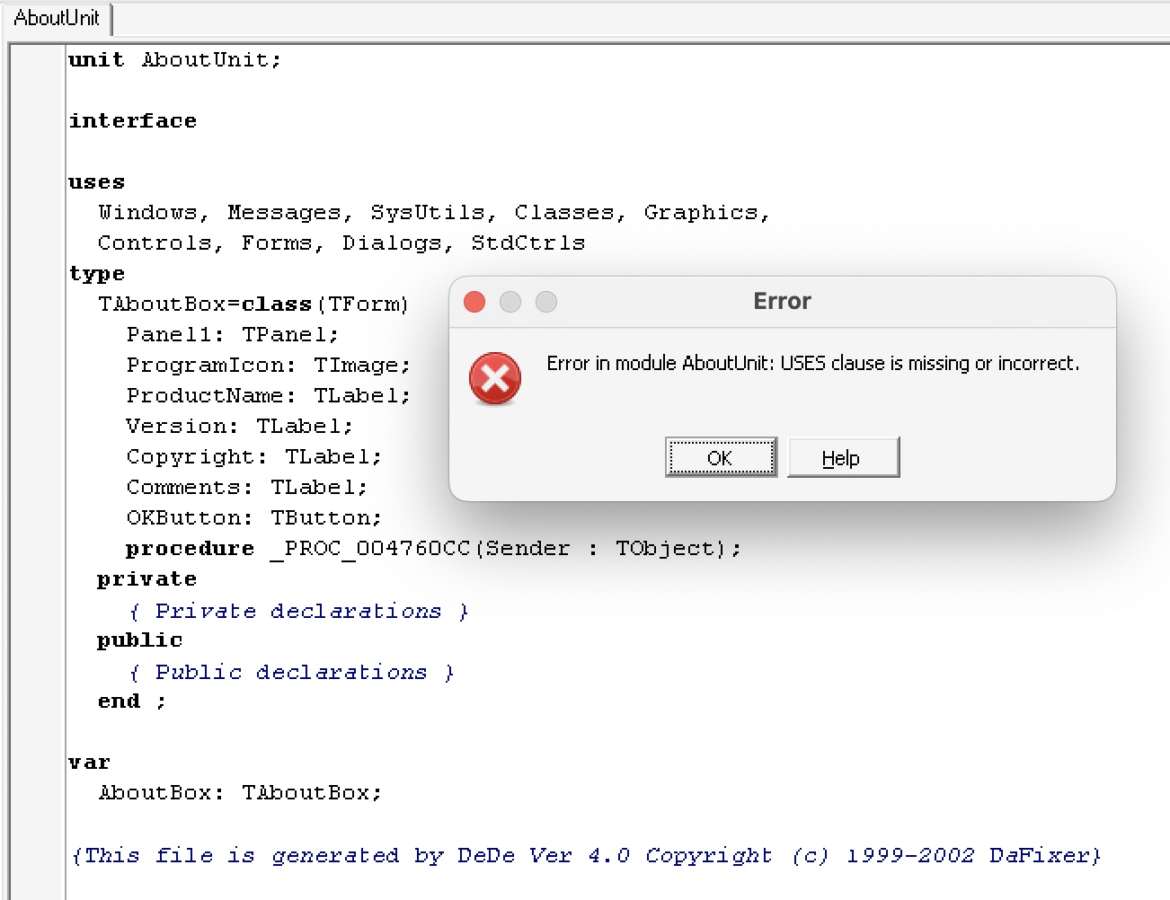Click 'ProductName: TLabel;' field
Image resolution: width=1170 pixels, height=900 pixels.
(269, 396)
